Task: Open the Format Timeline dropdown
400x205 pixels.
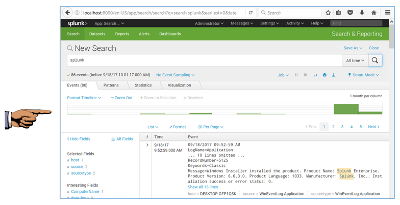Action: (84, 98)
